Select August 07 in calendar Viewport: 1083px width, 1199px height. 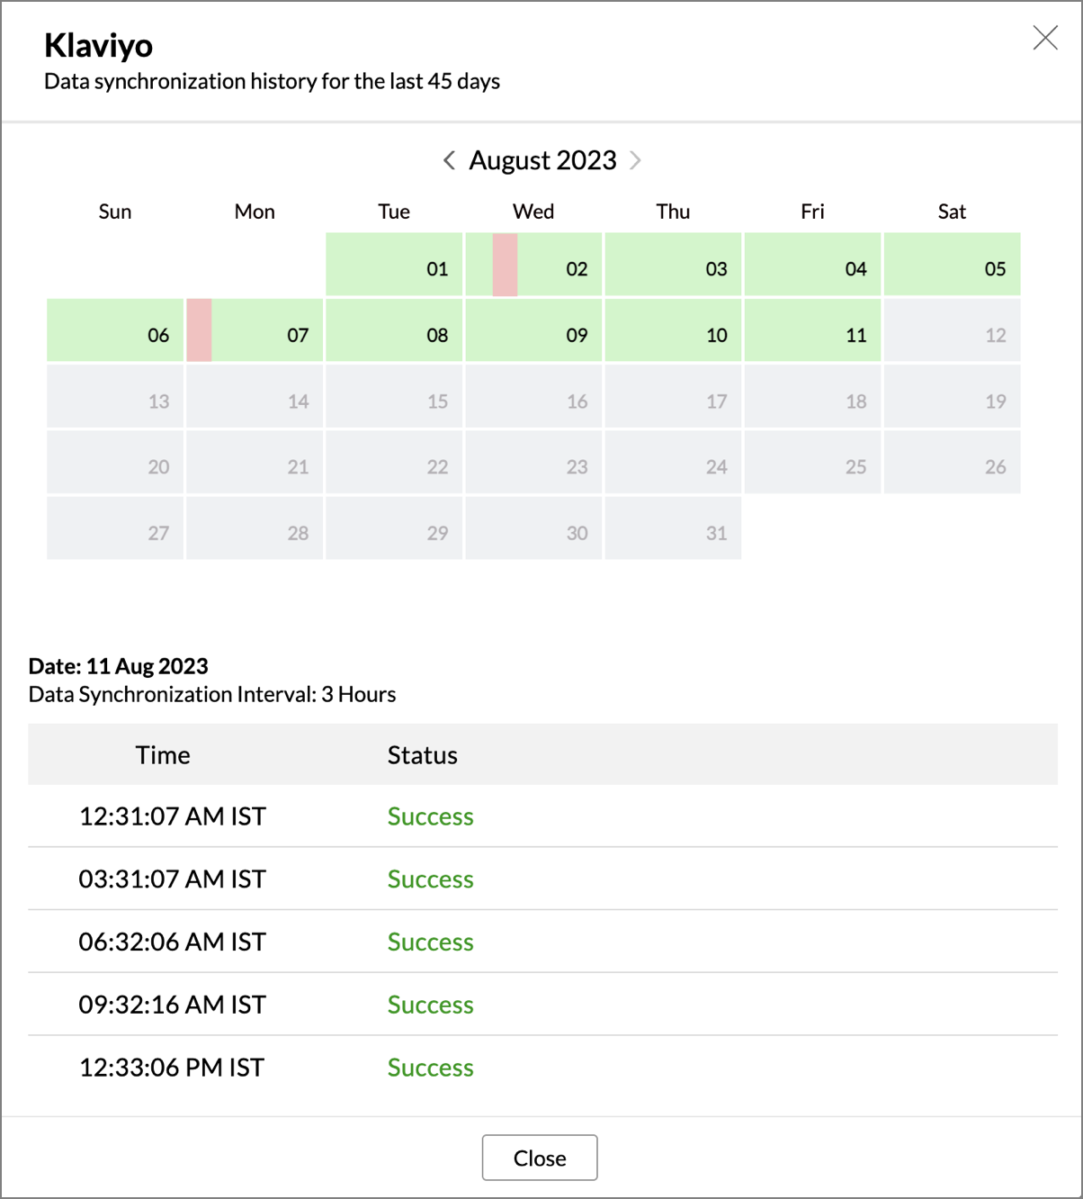(255, 330)
